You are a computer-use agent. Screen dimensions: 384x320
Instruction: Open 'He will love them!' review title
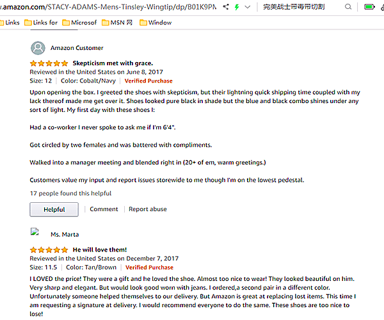99,250
